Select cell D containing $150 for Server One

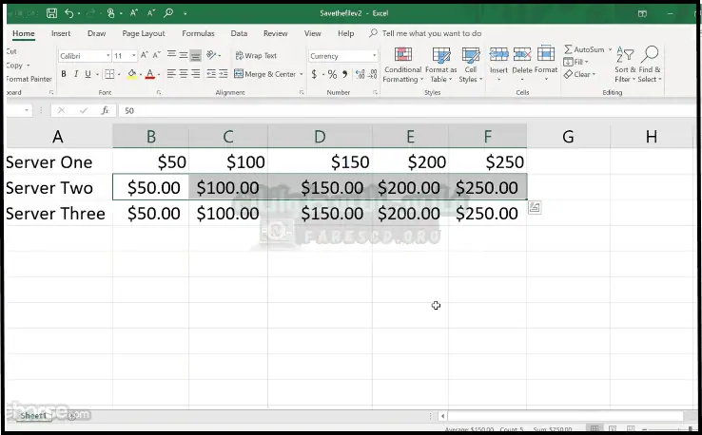pos(320,162)
